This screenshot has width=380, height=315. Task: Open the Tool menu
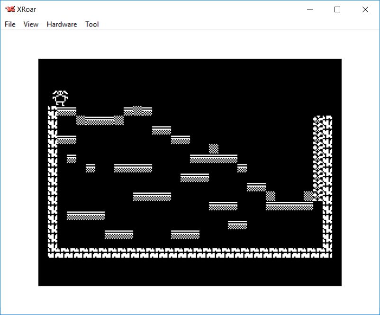point(92,24)
